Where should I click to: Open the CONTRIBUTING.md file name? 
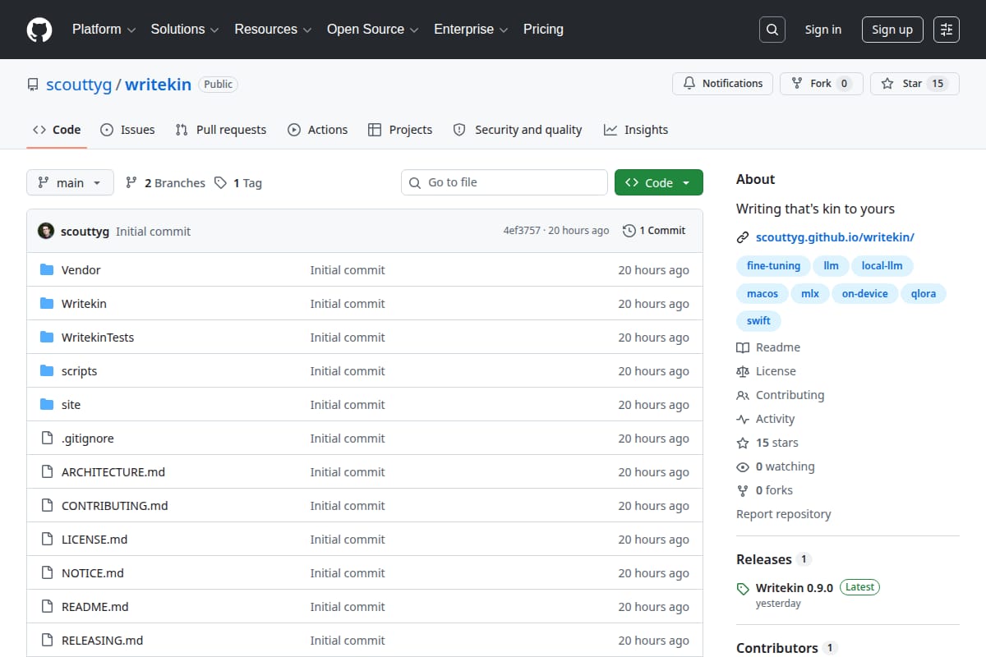tap(114, 506)
